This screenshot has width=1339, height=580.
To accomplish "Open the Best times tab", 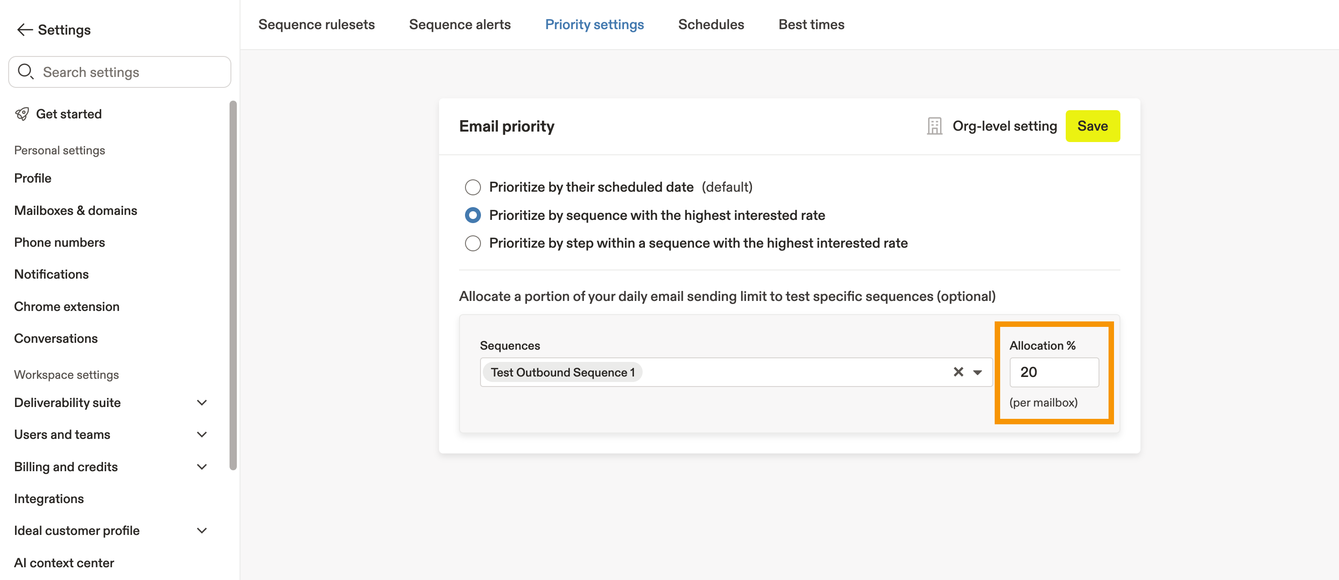I will (x=811, y=25).
